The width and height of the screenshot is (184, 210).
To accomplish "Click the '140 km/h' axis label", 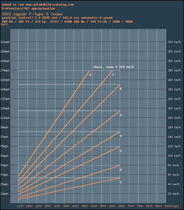I will [x=174, y=137].
